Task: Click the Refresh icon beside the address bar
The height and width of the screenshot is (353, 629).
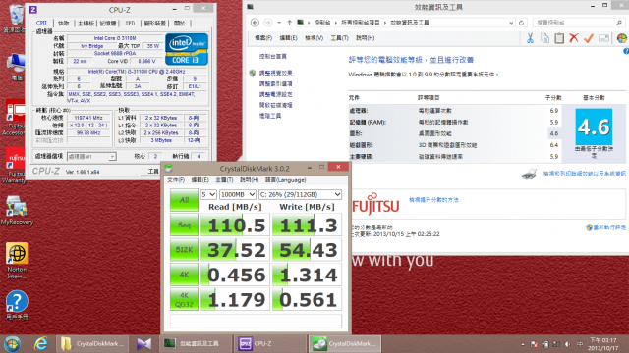Action: click(521, 23)
